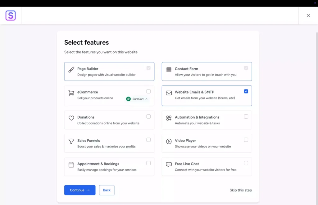Screen dimensions: 318x205
Task: Click the page's vertical scrollbar
Action: 317,118
